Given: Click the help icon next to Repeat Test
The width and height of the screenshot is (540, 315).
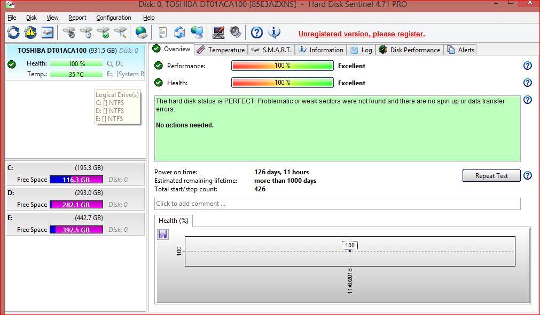Looking at the screenshot, I should [x=528, y=175].
